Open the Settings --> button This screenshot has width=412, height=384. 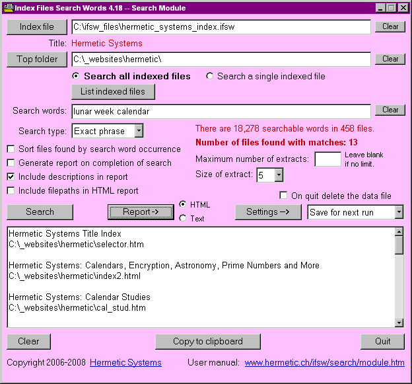268,212
